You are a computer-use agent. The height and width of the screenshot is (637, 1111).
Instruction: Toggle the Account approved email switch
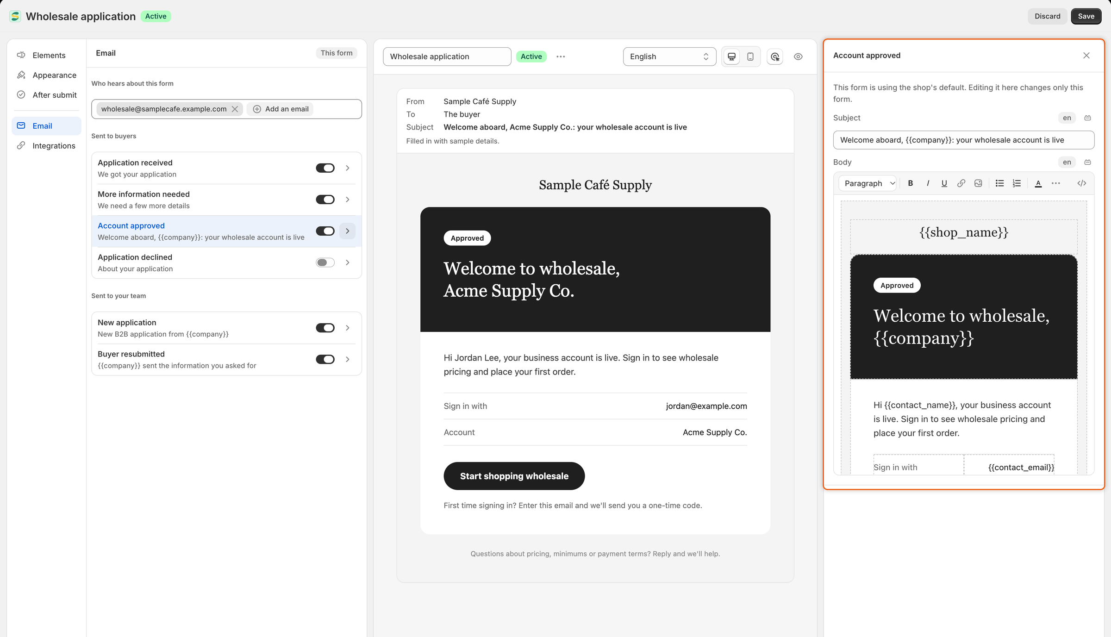tap(325, 231)
